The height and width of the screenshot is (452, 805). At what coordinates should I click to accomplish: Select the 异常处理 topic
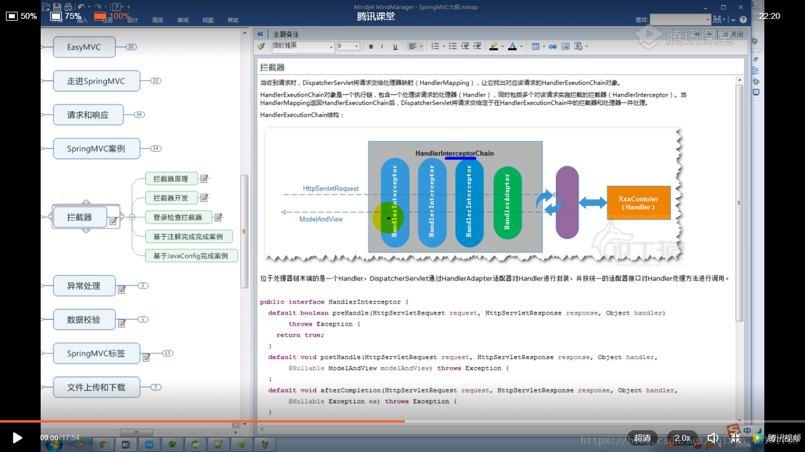point(84,286)
